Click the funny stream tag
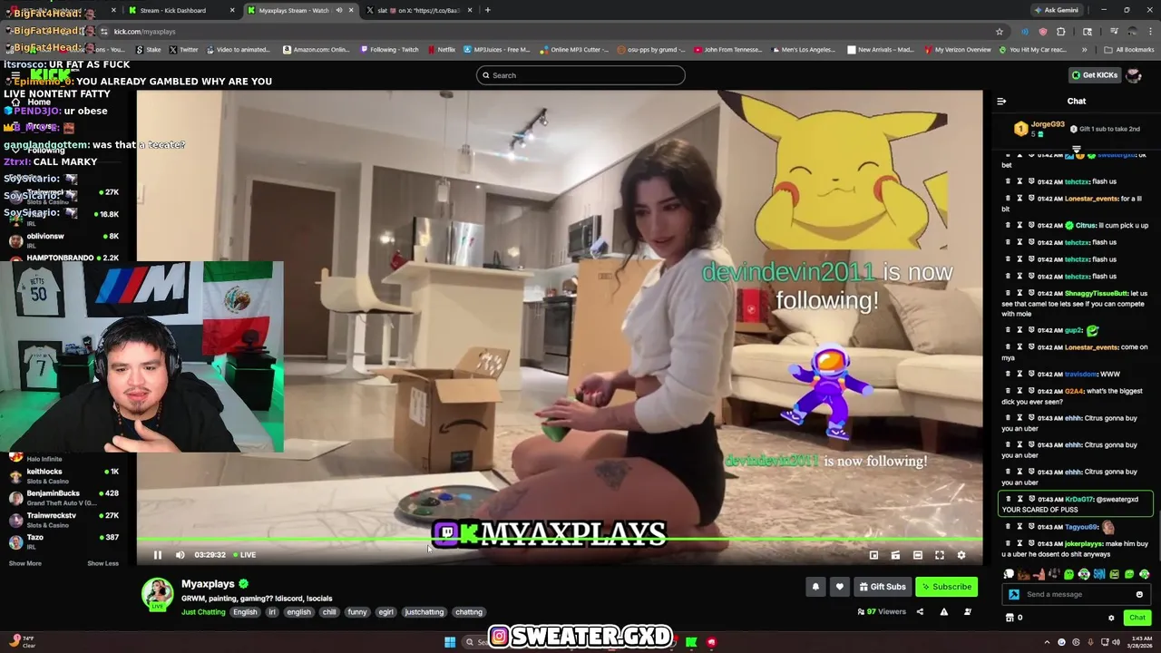 click(357, 612)
